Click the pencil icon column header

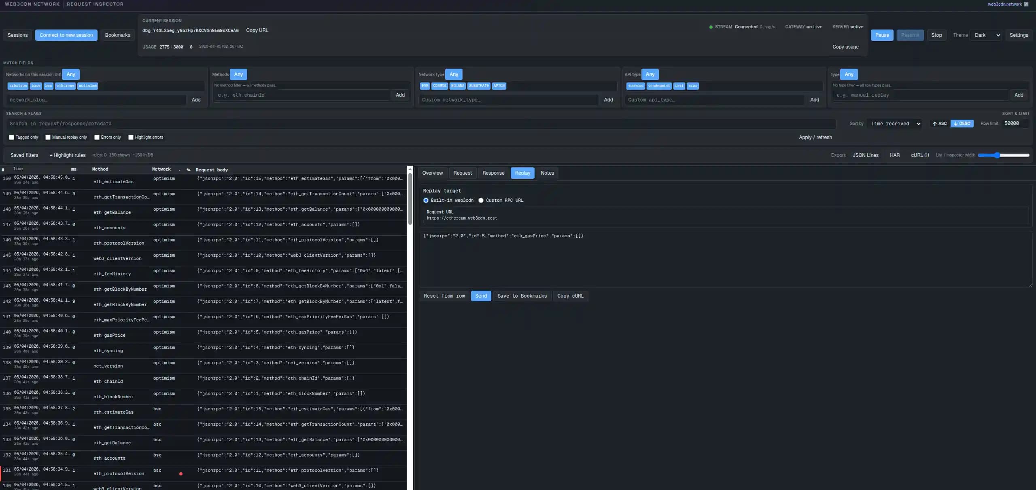(x=189, y=170)
